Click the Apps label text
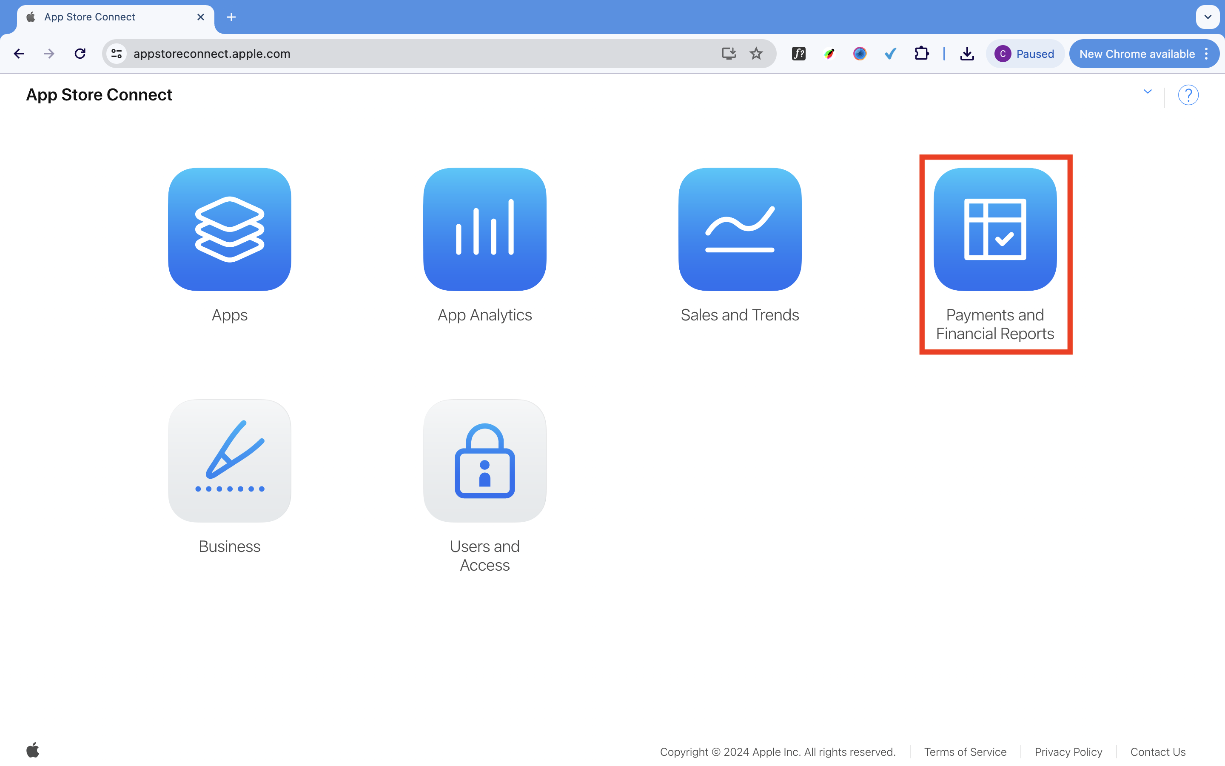The width and height of the screenshot is (1225, 766). click(229, 315)
